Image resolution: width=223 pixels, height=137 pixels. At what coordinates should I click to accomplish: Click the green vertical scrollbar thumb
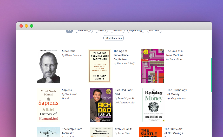point(211,75)
